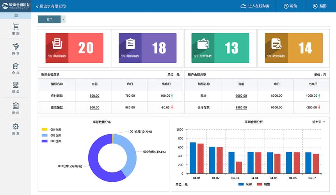
Task: Click the green card showing 13 payments
Action: tap(220, 48)
